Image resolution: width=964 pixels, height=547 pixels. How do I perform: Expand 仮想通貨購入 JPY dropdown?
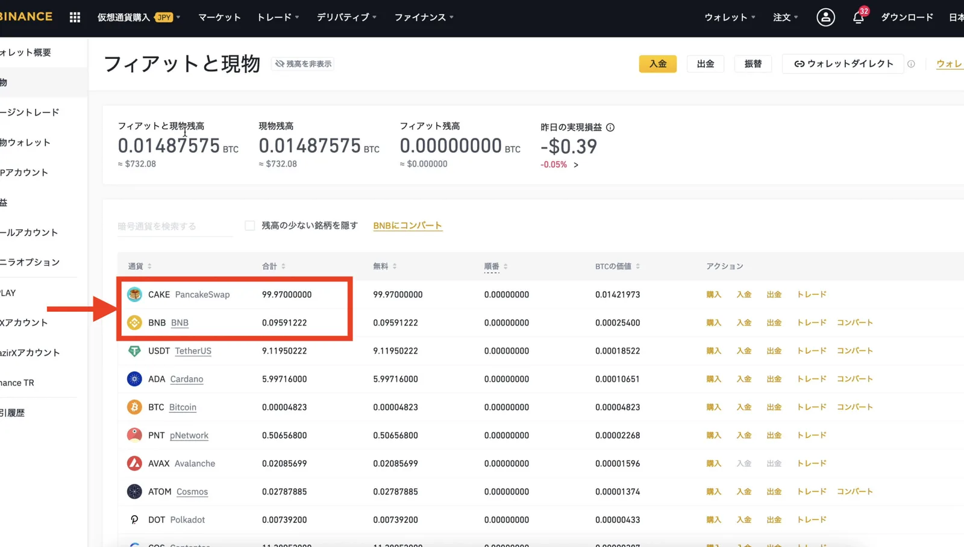(139, 17)
